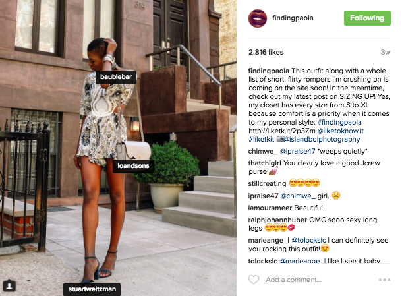Click the tagged people icon on the photo

tap(9, 285)
